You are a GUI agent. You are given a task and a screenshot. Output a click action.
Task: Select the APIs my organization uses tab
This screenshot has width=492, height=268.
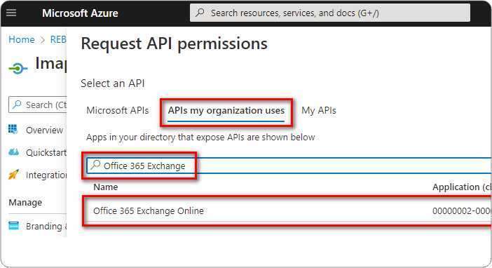point(226,111)
